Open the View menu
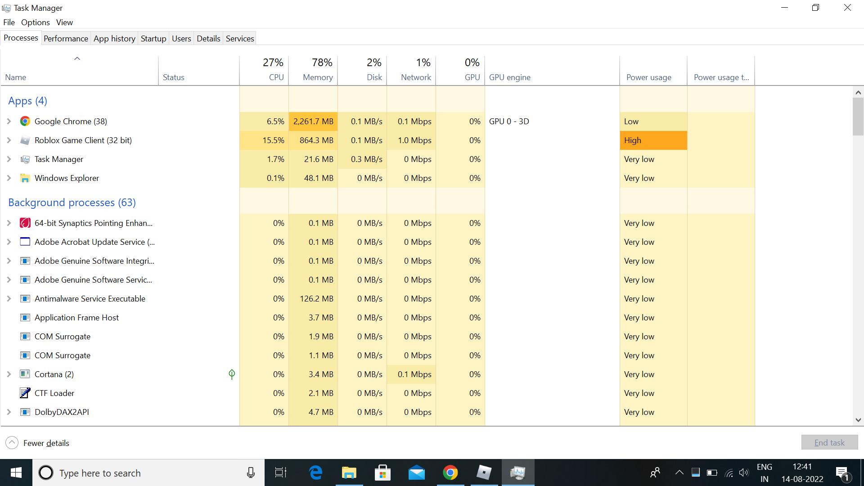Screen dimensions: 864x486 point(64,22)
